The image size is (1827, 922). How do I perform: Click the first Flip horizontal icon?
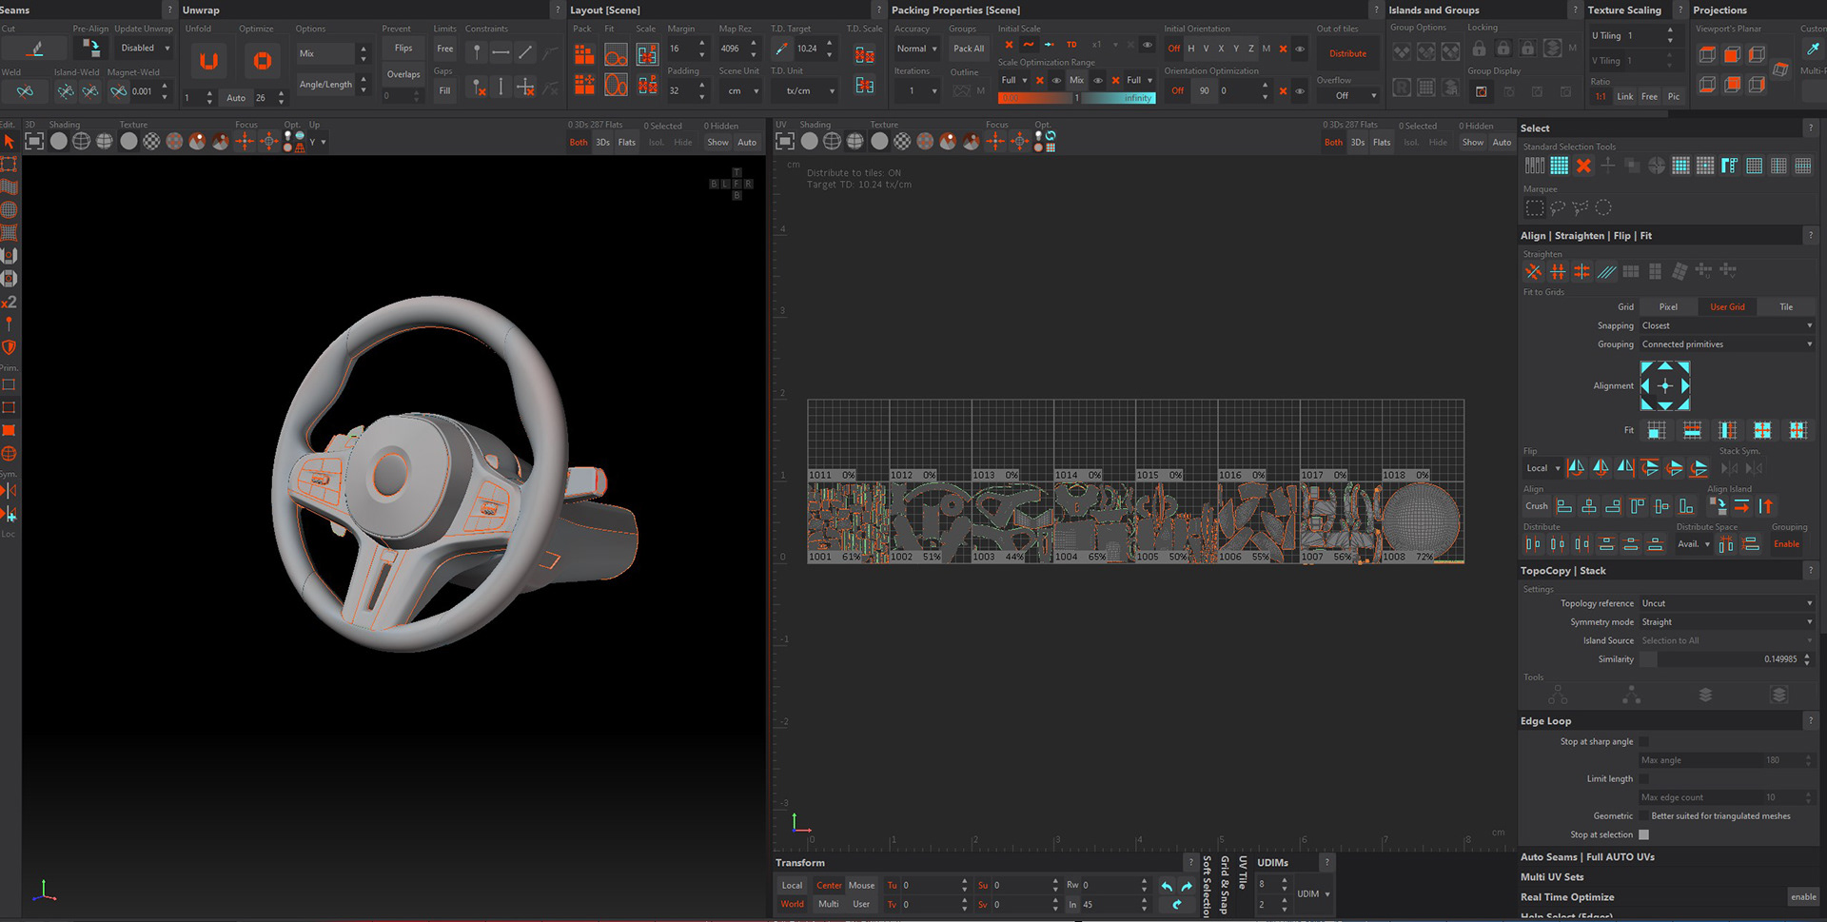click(x=1576, y=467)
